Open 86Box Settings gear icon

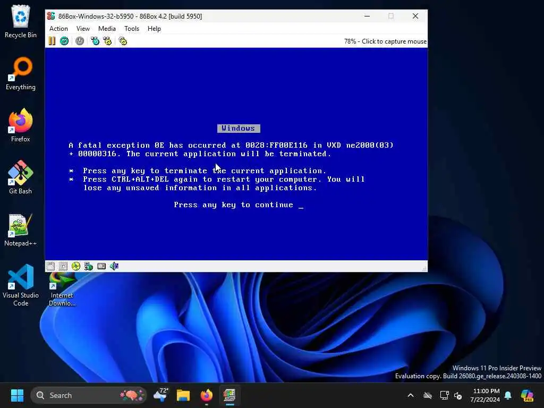pos(123,41)
